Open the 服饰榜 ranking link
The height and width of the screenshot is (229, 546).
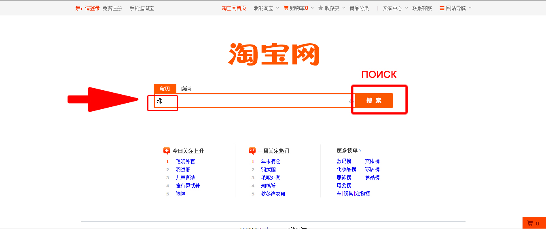pyautogui.click(x=344, y=177)
